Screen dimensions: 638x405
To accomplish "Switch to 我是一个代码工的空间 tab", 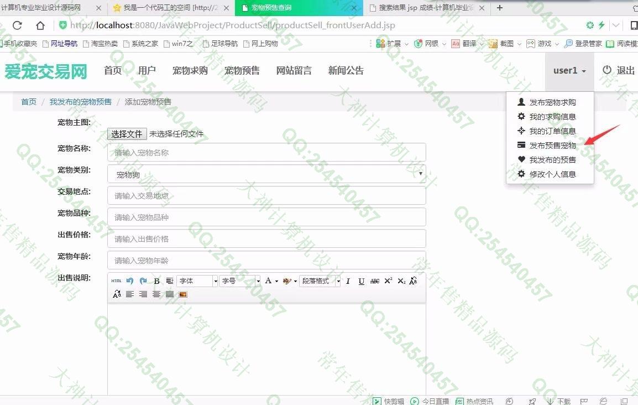I will click(x=170, y=8).
